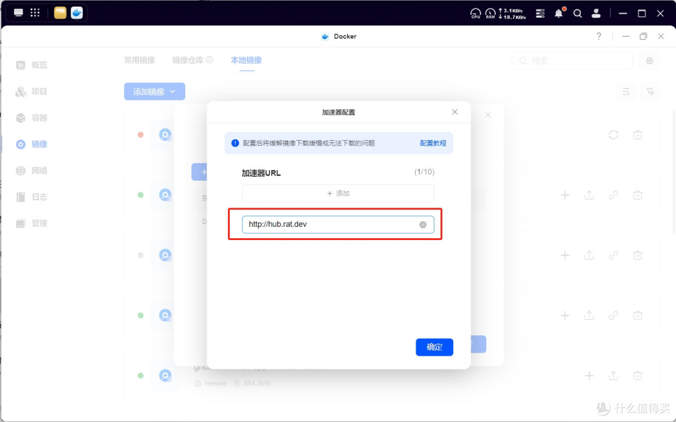Click the + 添加 URL button
This screenshot has height=422, width=676.
pos(338,193)
